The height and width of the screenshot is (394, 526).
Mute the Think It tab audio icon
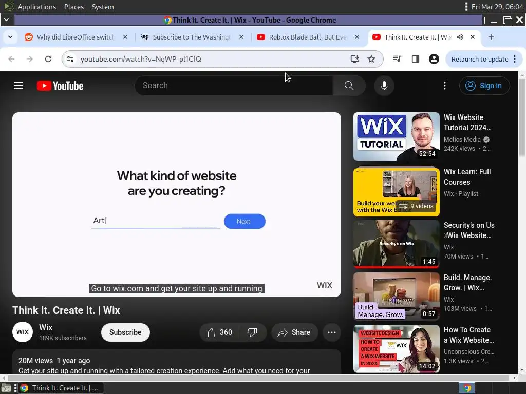pyautogui.click(x=460, y=37)
